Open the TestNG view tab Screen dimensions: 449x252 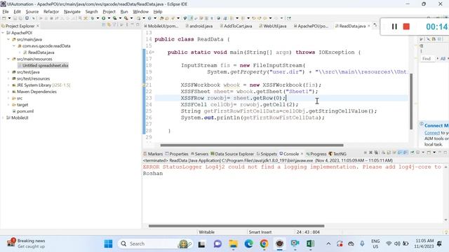pyautogui.click(x=337, y=154)
